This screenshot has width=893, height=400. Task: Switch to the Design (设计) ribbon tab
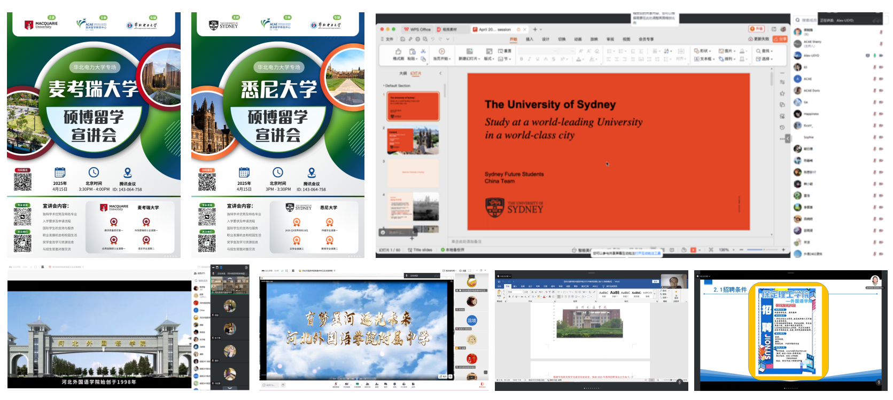(x=546, y=39)
